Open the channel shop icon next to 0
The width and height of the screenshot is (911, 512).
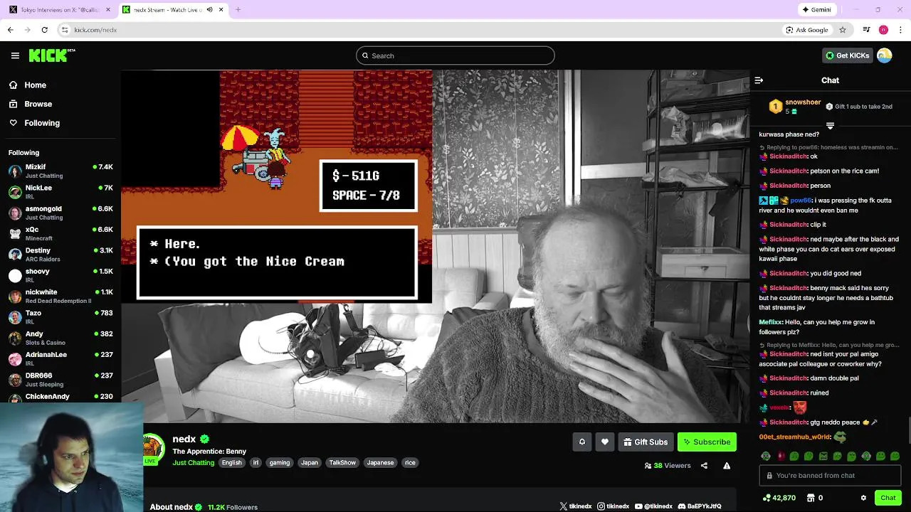tap(810, 498)
